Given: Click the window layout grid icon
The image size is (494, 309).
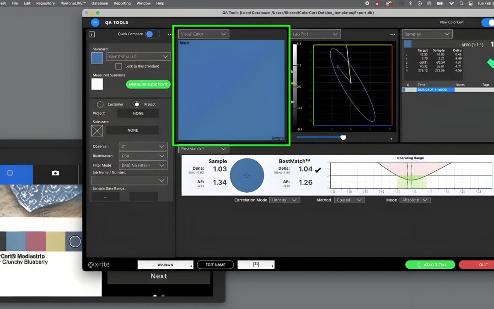Looking at the screenshot, I should [256, 265].
